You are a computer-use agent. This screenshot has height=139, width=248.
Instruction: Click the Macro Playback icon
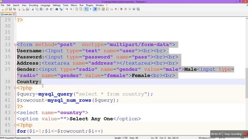[x=130, y=9]
